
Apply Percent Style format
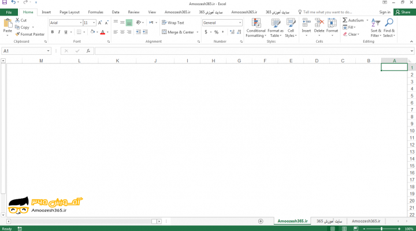tap(216, 32)
